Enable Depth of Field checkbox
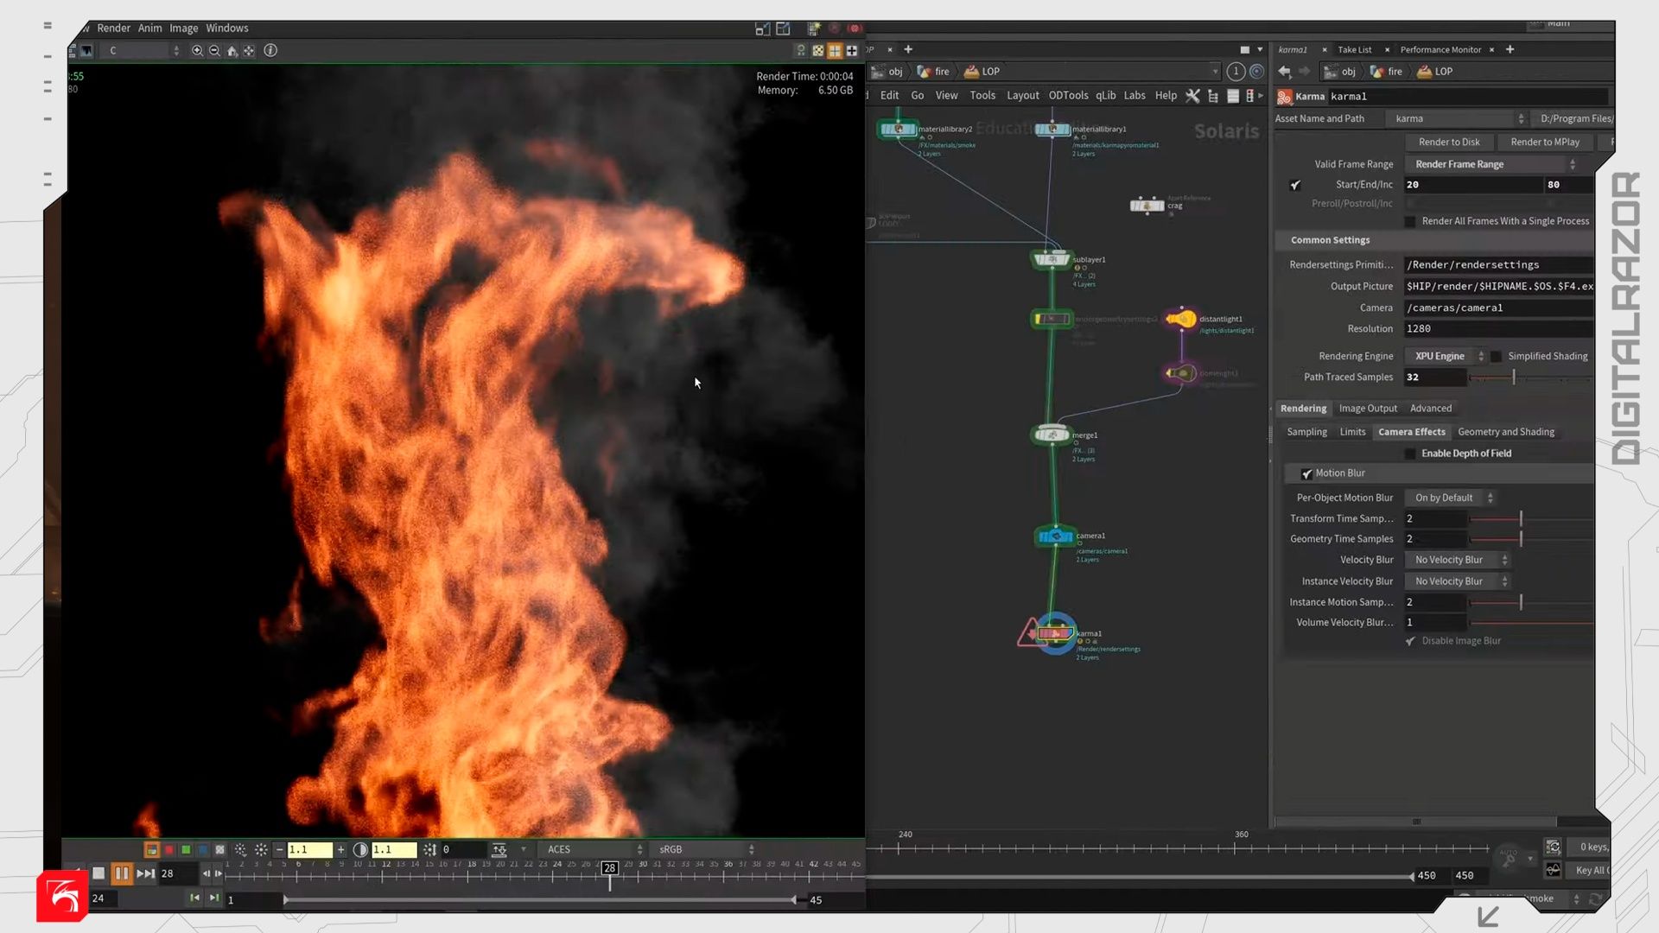1659x933 pixels. 1410,454
